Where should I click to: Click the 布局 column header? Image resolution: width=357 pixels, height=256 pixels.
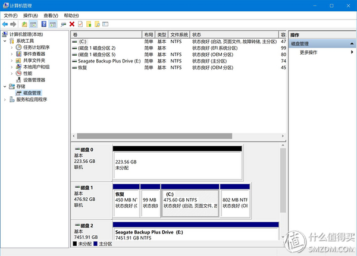tap(148, 34)
